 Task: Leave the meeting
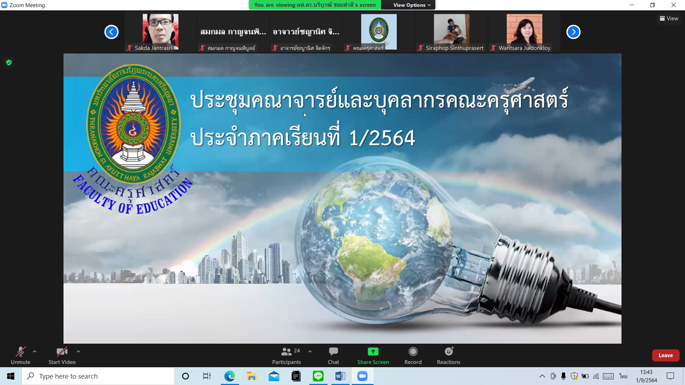click(666, 355)
